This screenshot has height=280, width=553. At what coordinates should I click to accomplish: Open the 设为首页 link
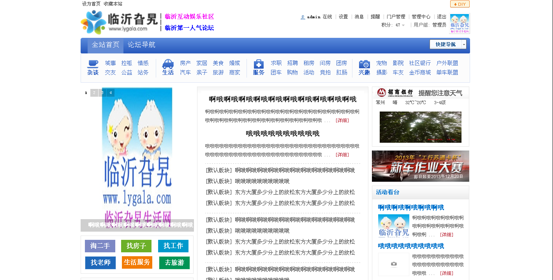(91, 4)
